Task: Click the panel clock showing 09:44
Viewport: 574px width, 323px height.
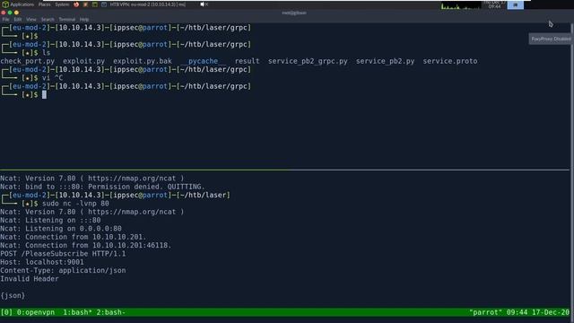Action: pos(494,4)
